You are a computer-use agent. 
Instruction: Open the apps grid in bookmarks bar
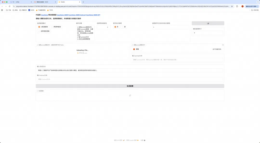2,10
